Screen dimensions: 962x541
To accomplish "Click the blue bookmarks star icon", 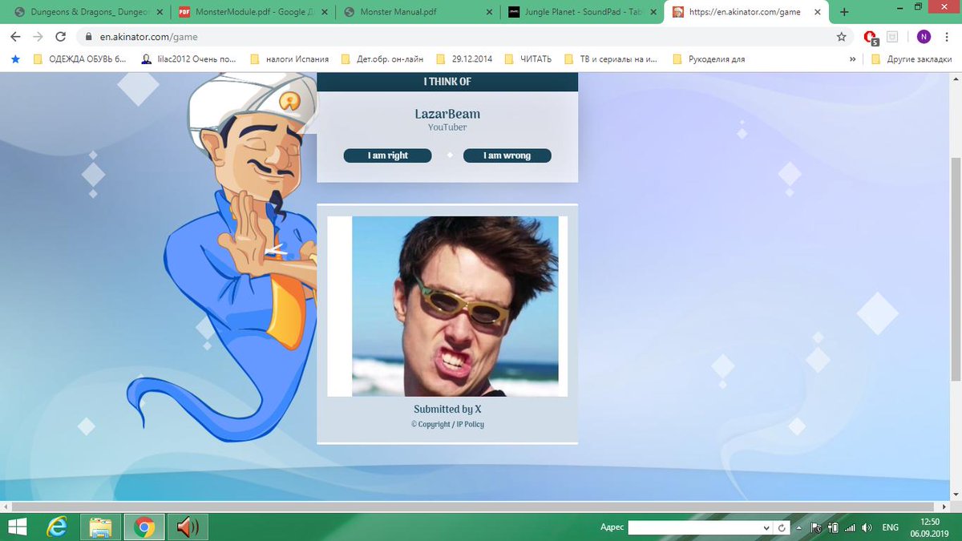I will (x=15, y=59).
